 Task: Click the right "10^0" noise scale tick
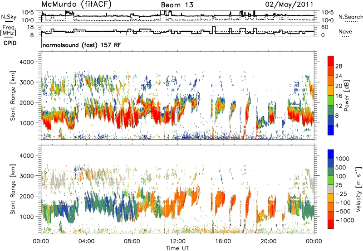(328, 20)
